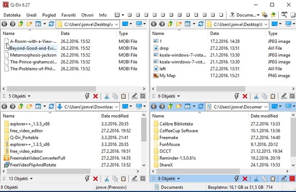
Task: Open Uredi menu
Action: click(32, 15)
